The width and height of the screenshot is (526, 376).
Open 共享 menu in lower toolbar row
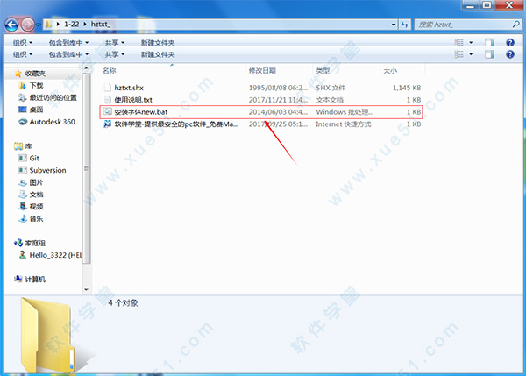(114, 54)
